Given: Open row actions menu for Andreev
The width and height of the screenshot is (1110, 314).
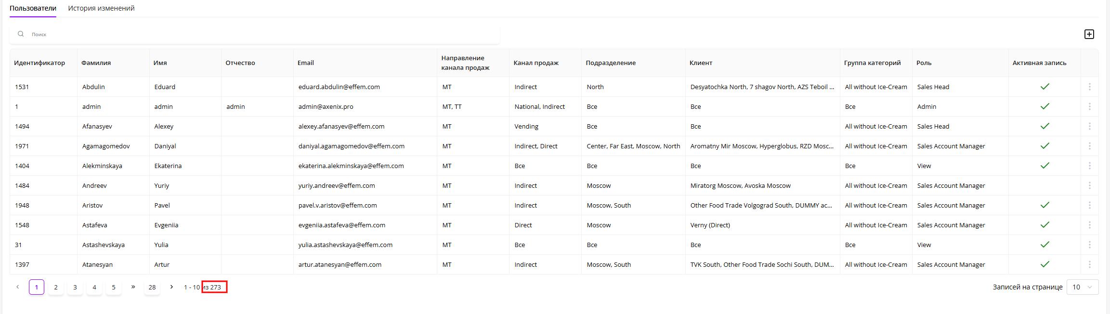Looking at the screenshot, I should (1089, 185).
